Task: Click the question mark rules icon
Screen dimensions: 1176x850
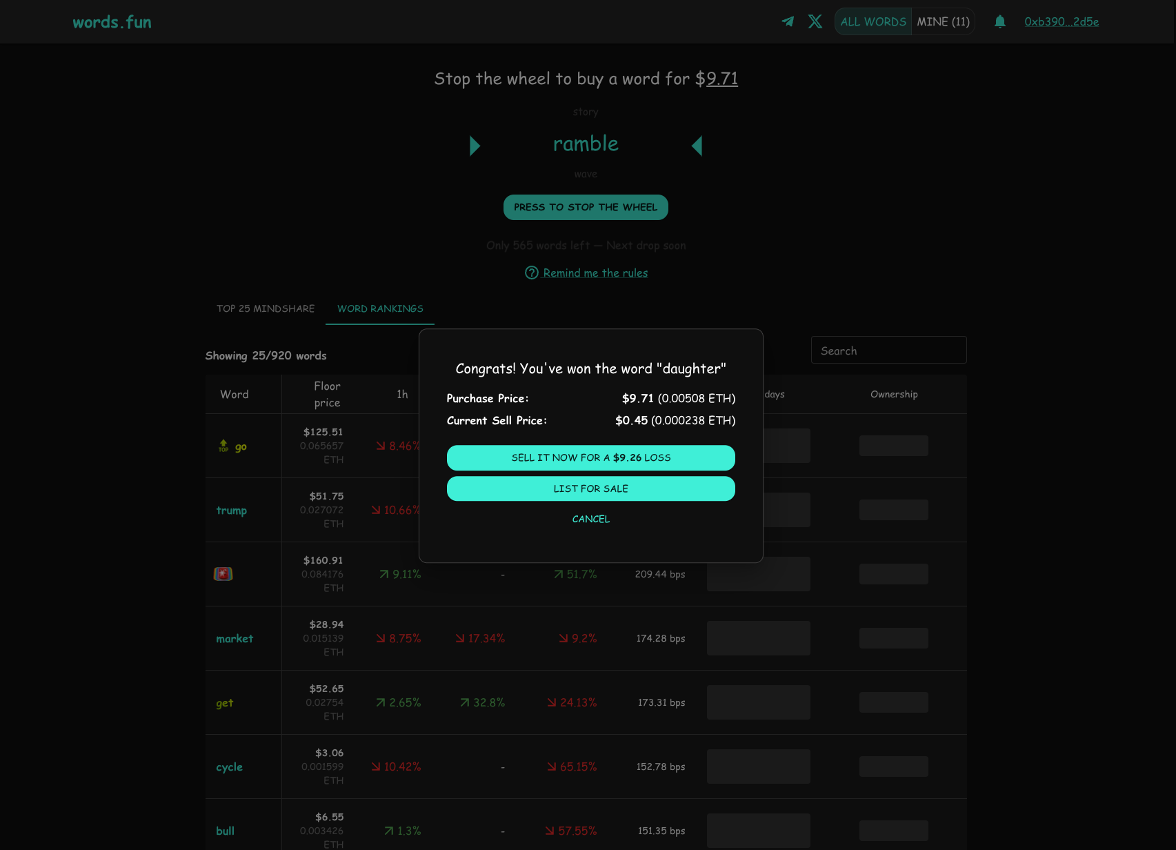Action: click(532, 273)
